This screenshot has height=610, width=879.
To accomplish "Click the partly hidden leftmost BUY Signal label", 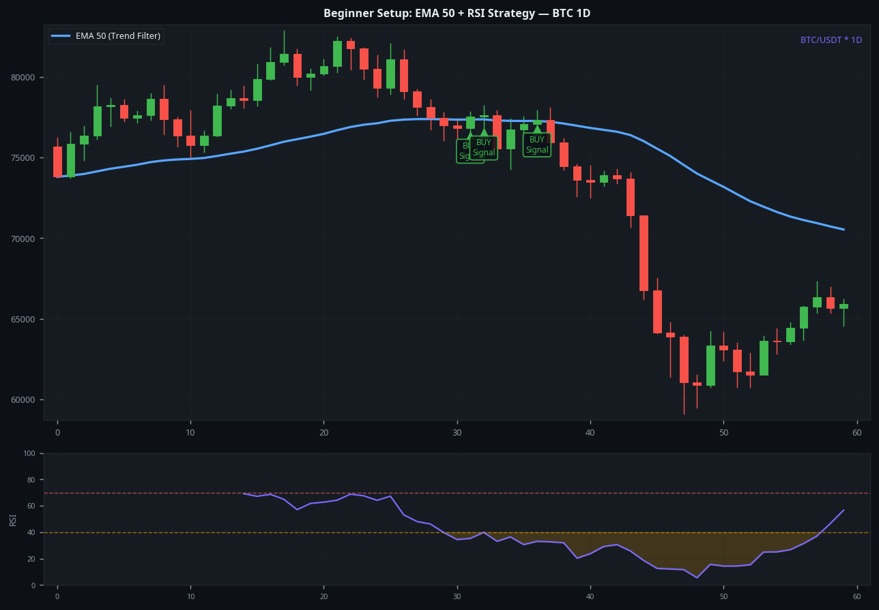I will tap(463, 151).
